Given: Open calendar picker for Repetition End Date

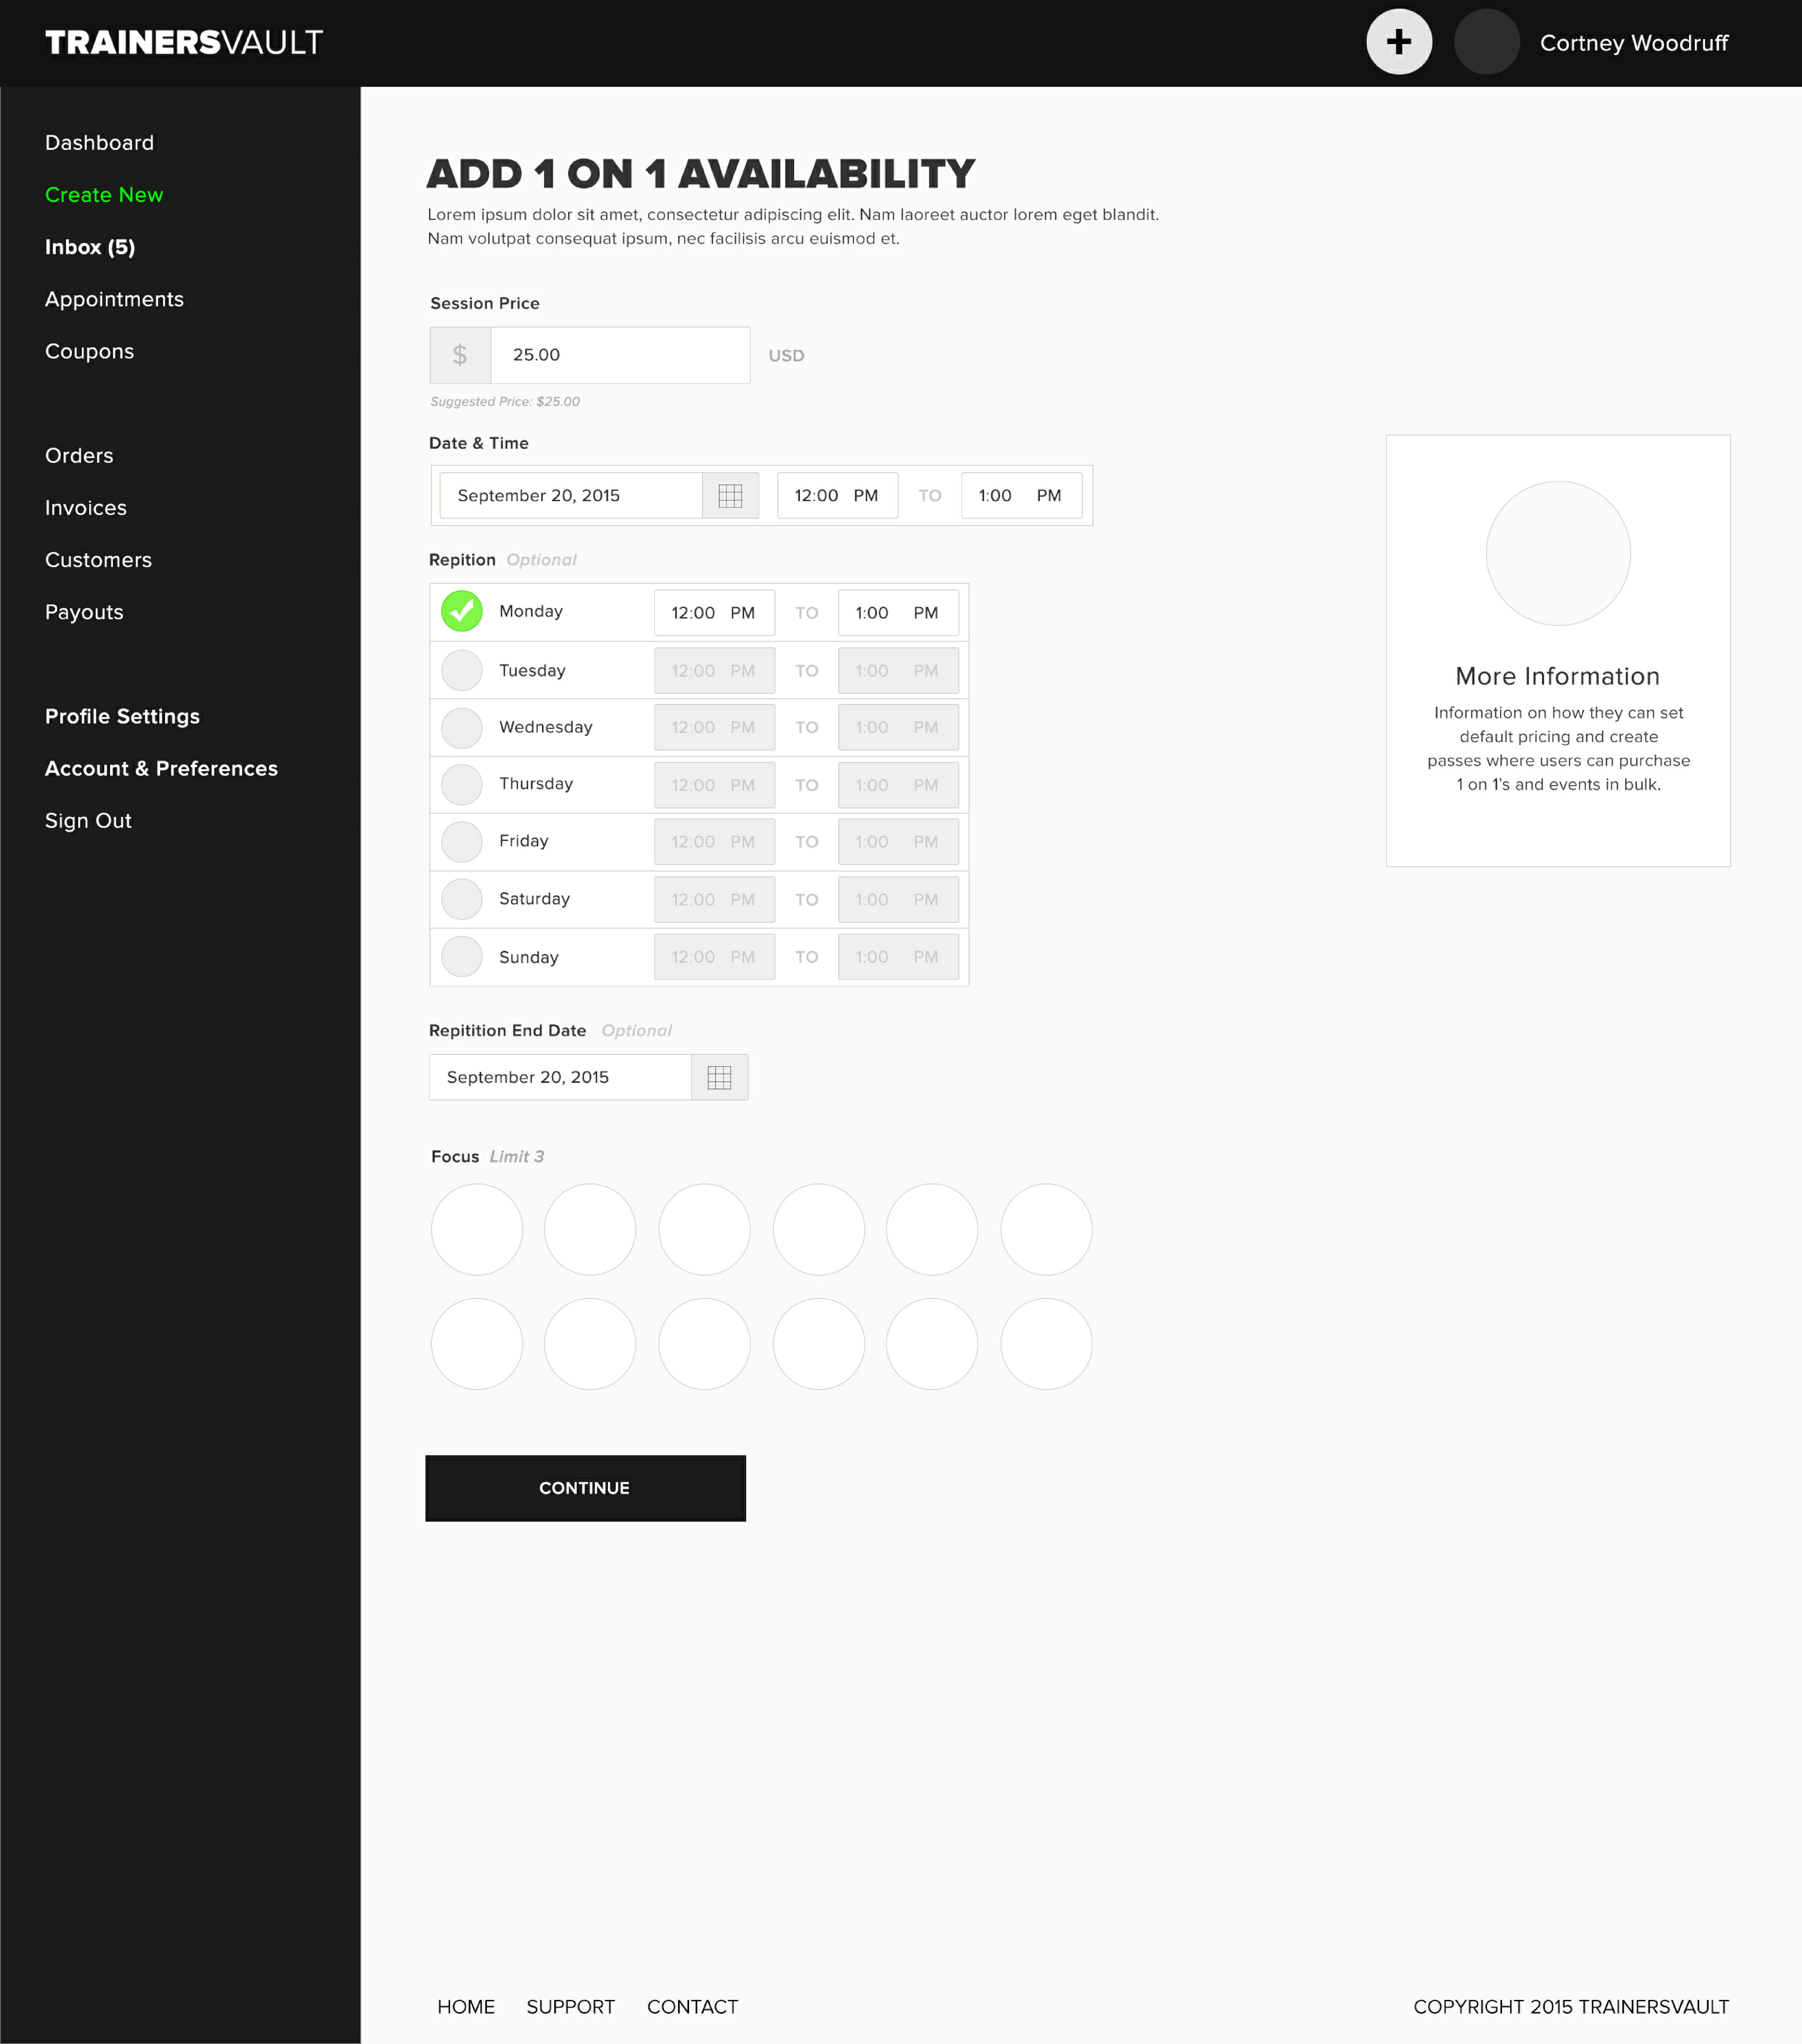Looking at the screenshot, I should coord(720,1077).
